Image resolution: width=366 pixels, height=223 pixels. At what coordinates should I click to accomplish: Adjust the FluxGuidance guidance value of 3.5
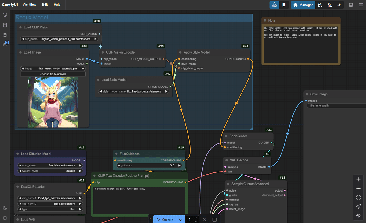point(149,165)
